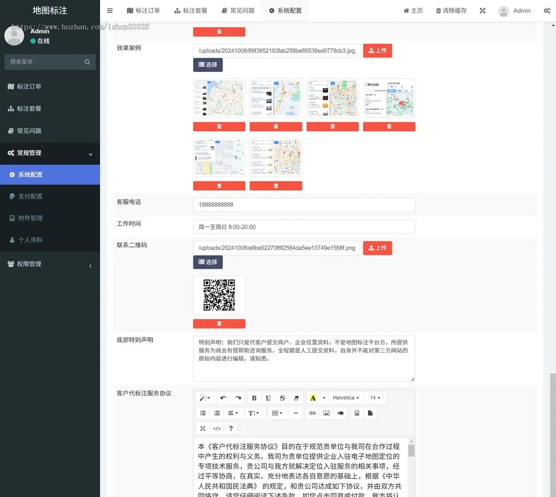
Task: Toggle underline formatting in editor
Action: tap(268, 398)
